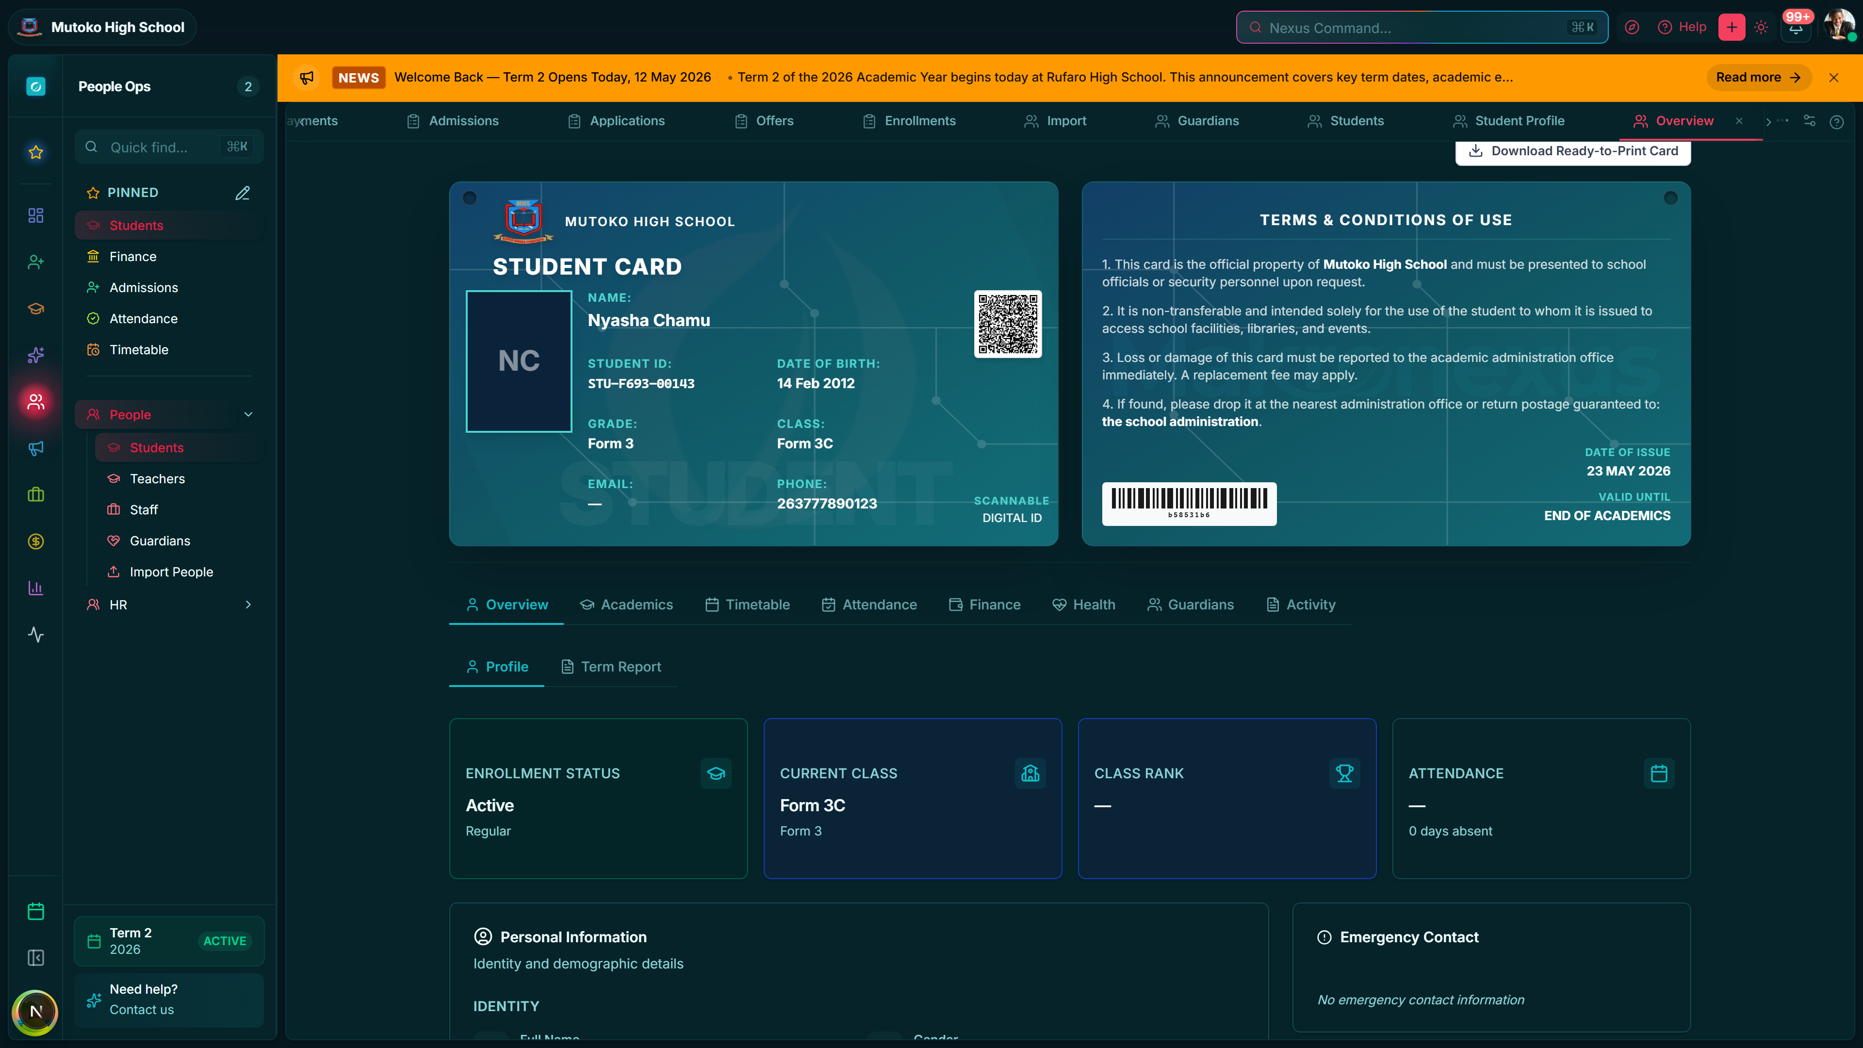Click the edit pinned items pencil icon
Viewport: 1863px width, 1048px height.
pyautogui.click(x=242, y=193)
